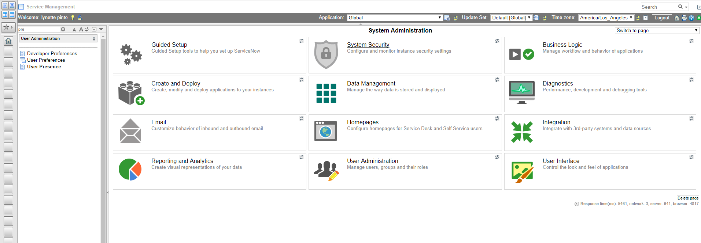701x243 pixels.
Task: Click the Integration green arrows icon
Action: [x=522, y=132]
